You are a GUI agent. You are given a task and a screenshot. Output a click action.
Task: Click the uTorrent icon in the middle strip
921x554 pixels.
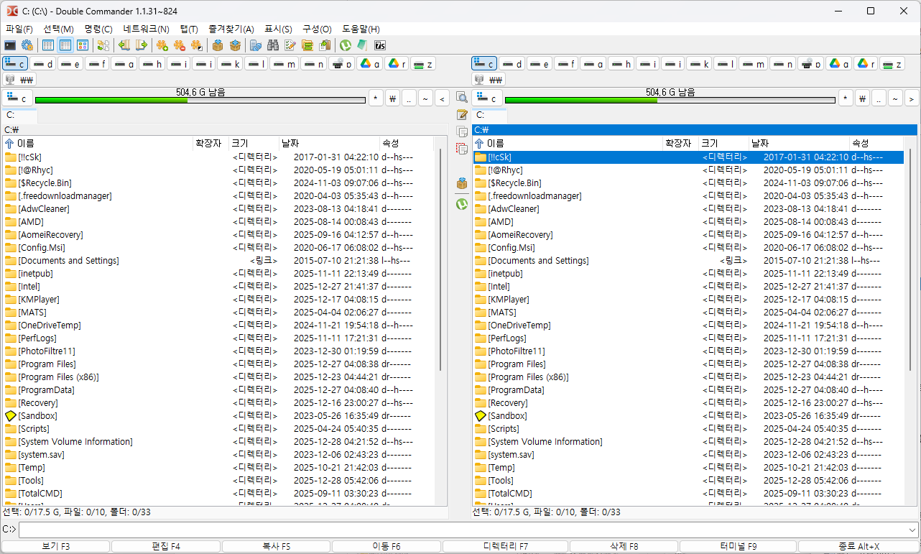point(462,204)
